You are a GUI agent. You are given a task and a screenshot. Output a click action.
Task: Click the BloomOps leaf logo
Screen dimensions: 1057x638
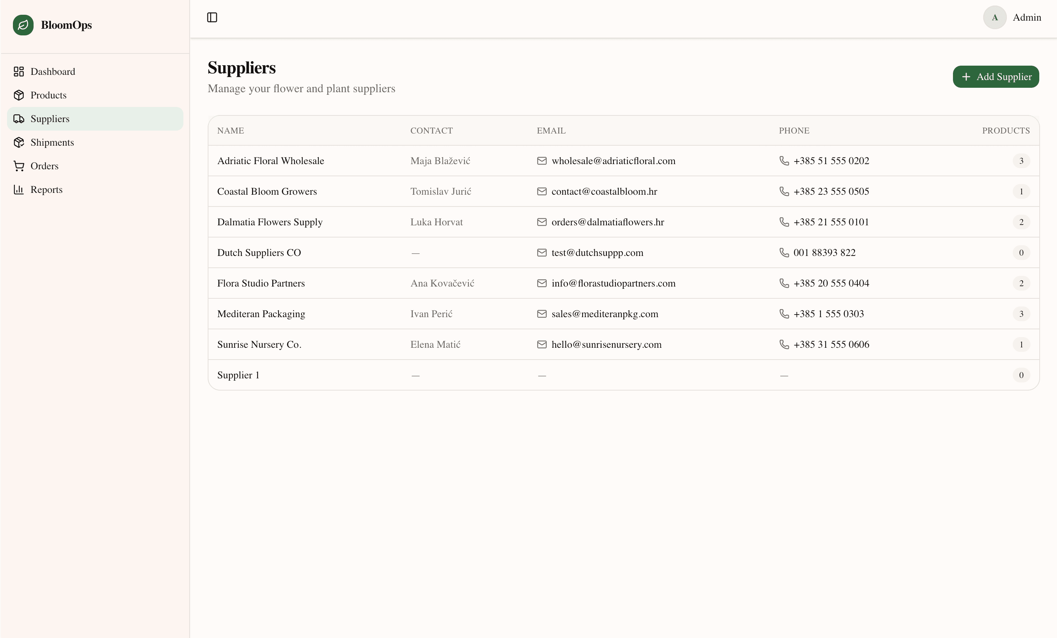pos(23,25)
